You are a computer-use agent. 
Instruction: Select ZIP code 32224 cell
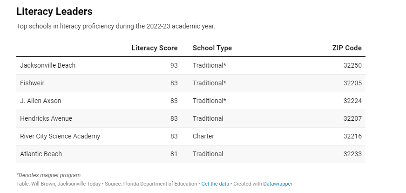(x=352, y=101)
